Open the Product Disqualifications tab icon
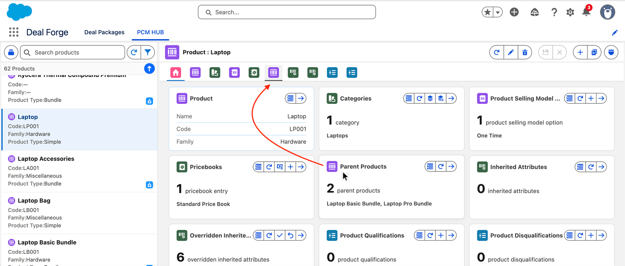 352,72
